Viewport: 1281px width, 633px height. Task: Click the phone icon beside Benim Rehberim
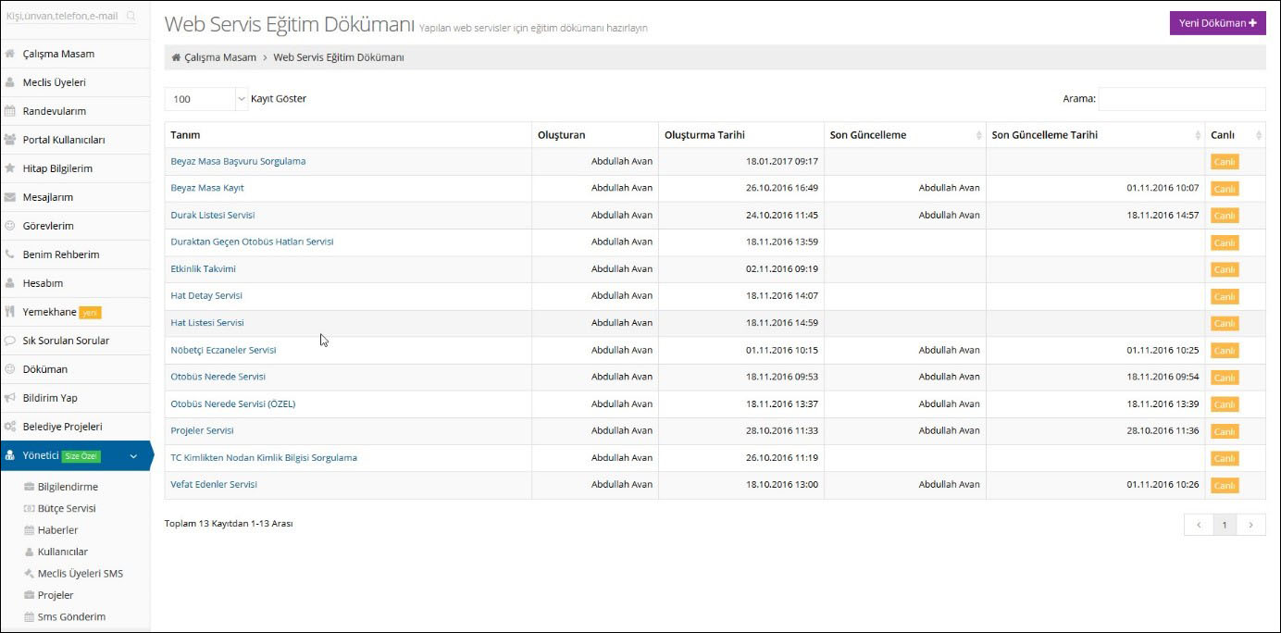(10, 254)
